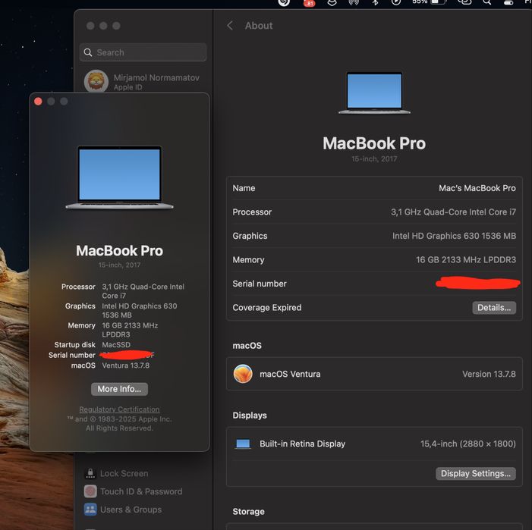The width and height of the screenshot is (532, 530).
Task: Open Display Settings button
Action: (475, 473)
